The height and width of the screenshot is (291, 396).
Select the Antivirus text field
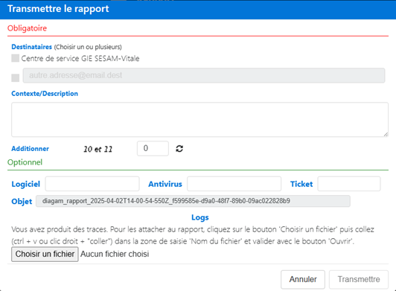pos(234,184)
